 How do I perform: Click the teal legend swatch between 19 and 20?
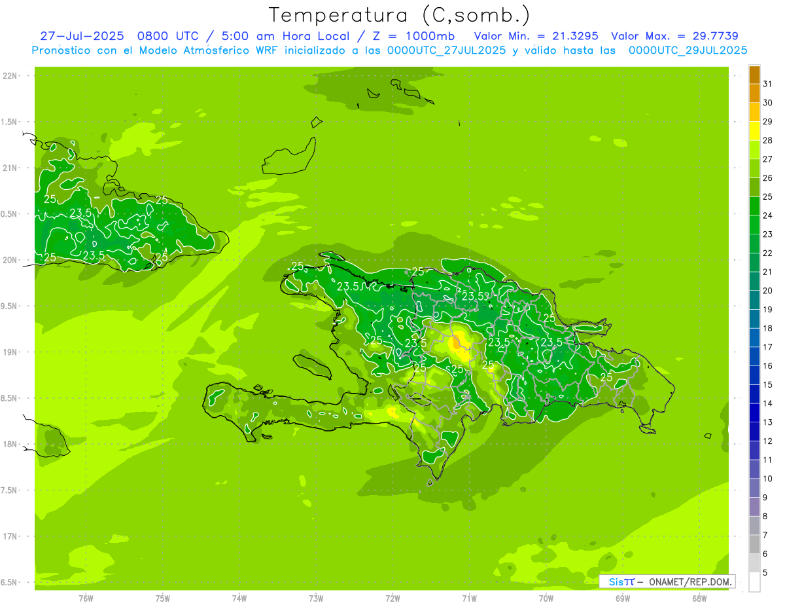754,300
